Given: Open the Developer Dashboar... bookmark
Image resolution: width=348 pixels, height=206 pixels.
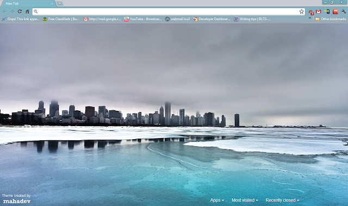Looking at the screenshot, I should [x=212, y=19].
